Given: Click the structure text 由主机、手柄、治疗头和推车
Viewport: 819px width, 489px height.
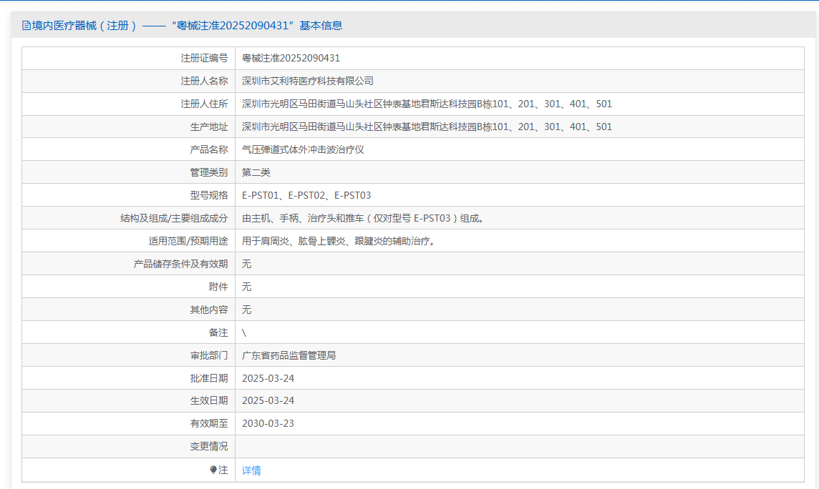Looking at the screenshot, I should click(x=303, y=219).
